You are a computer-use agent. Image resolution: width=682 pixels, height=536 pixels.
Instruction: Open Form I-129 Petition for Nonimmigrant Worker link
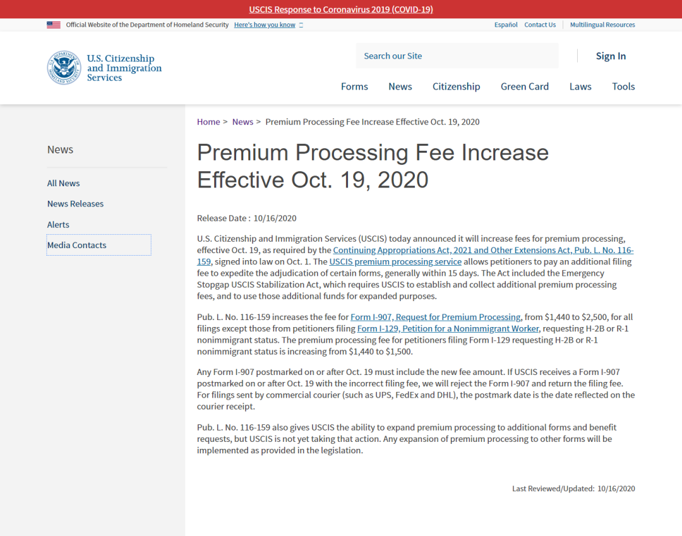tap(448, 329)
